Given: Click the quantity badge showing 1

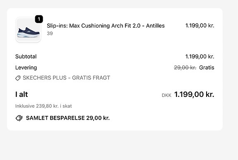Looking at the screenshot, I should click(39, 19).
